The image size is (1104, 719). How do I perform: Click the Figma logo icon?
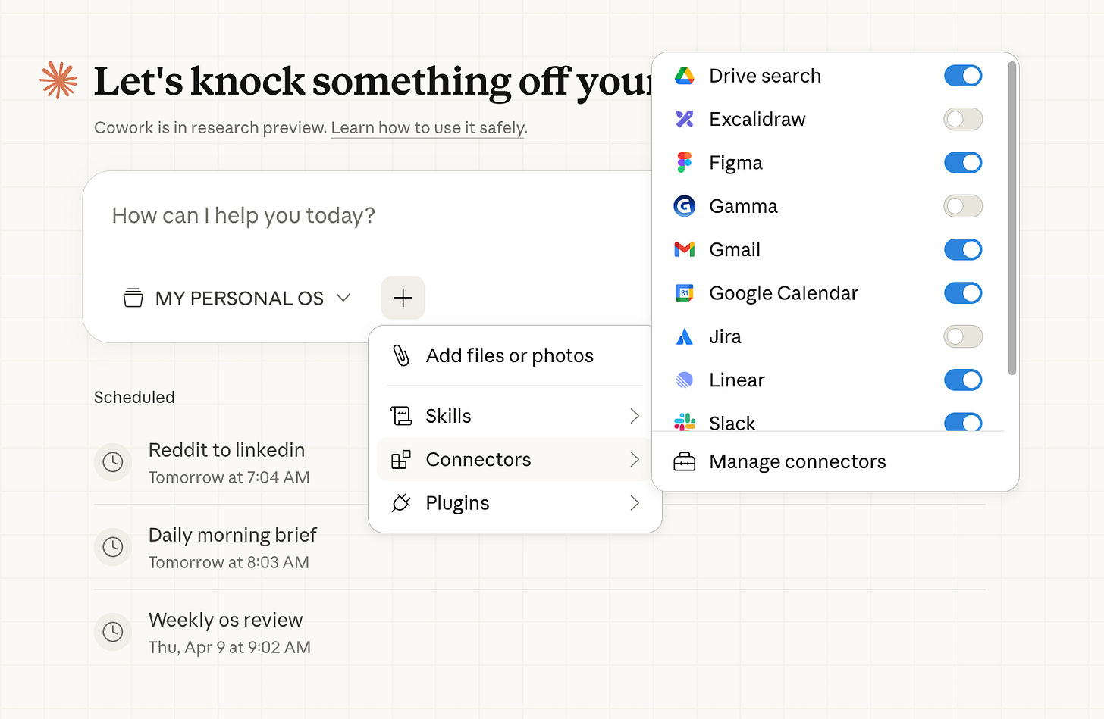tap(685, 162)
